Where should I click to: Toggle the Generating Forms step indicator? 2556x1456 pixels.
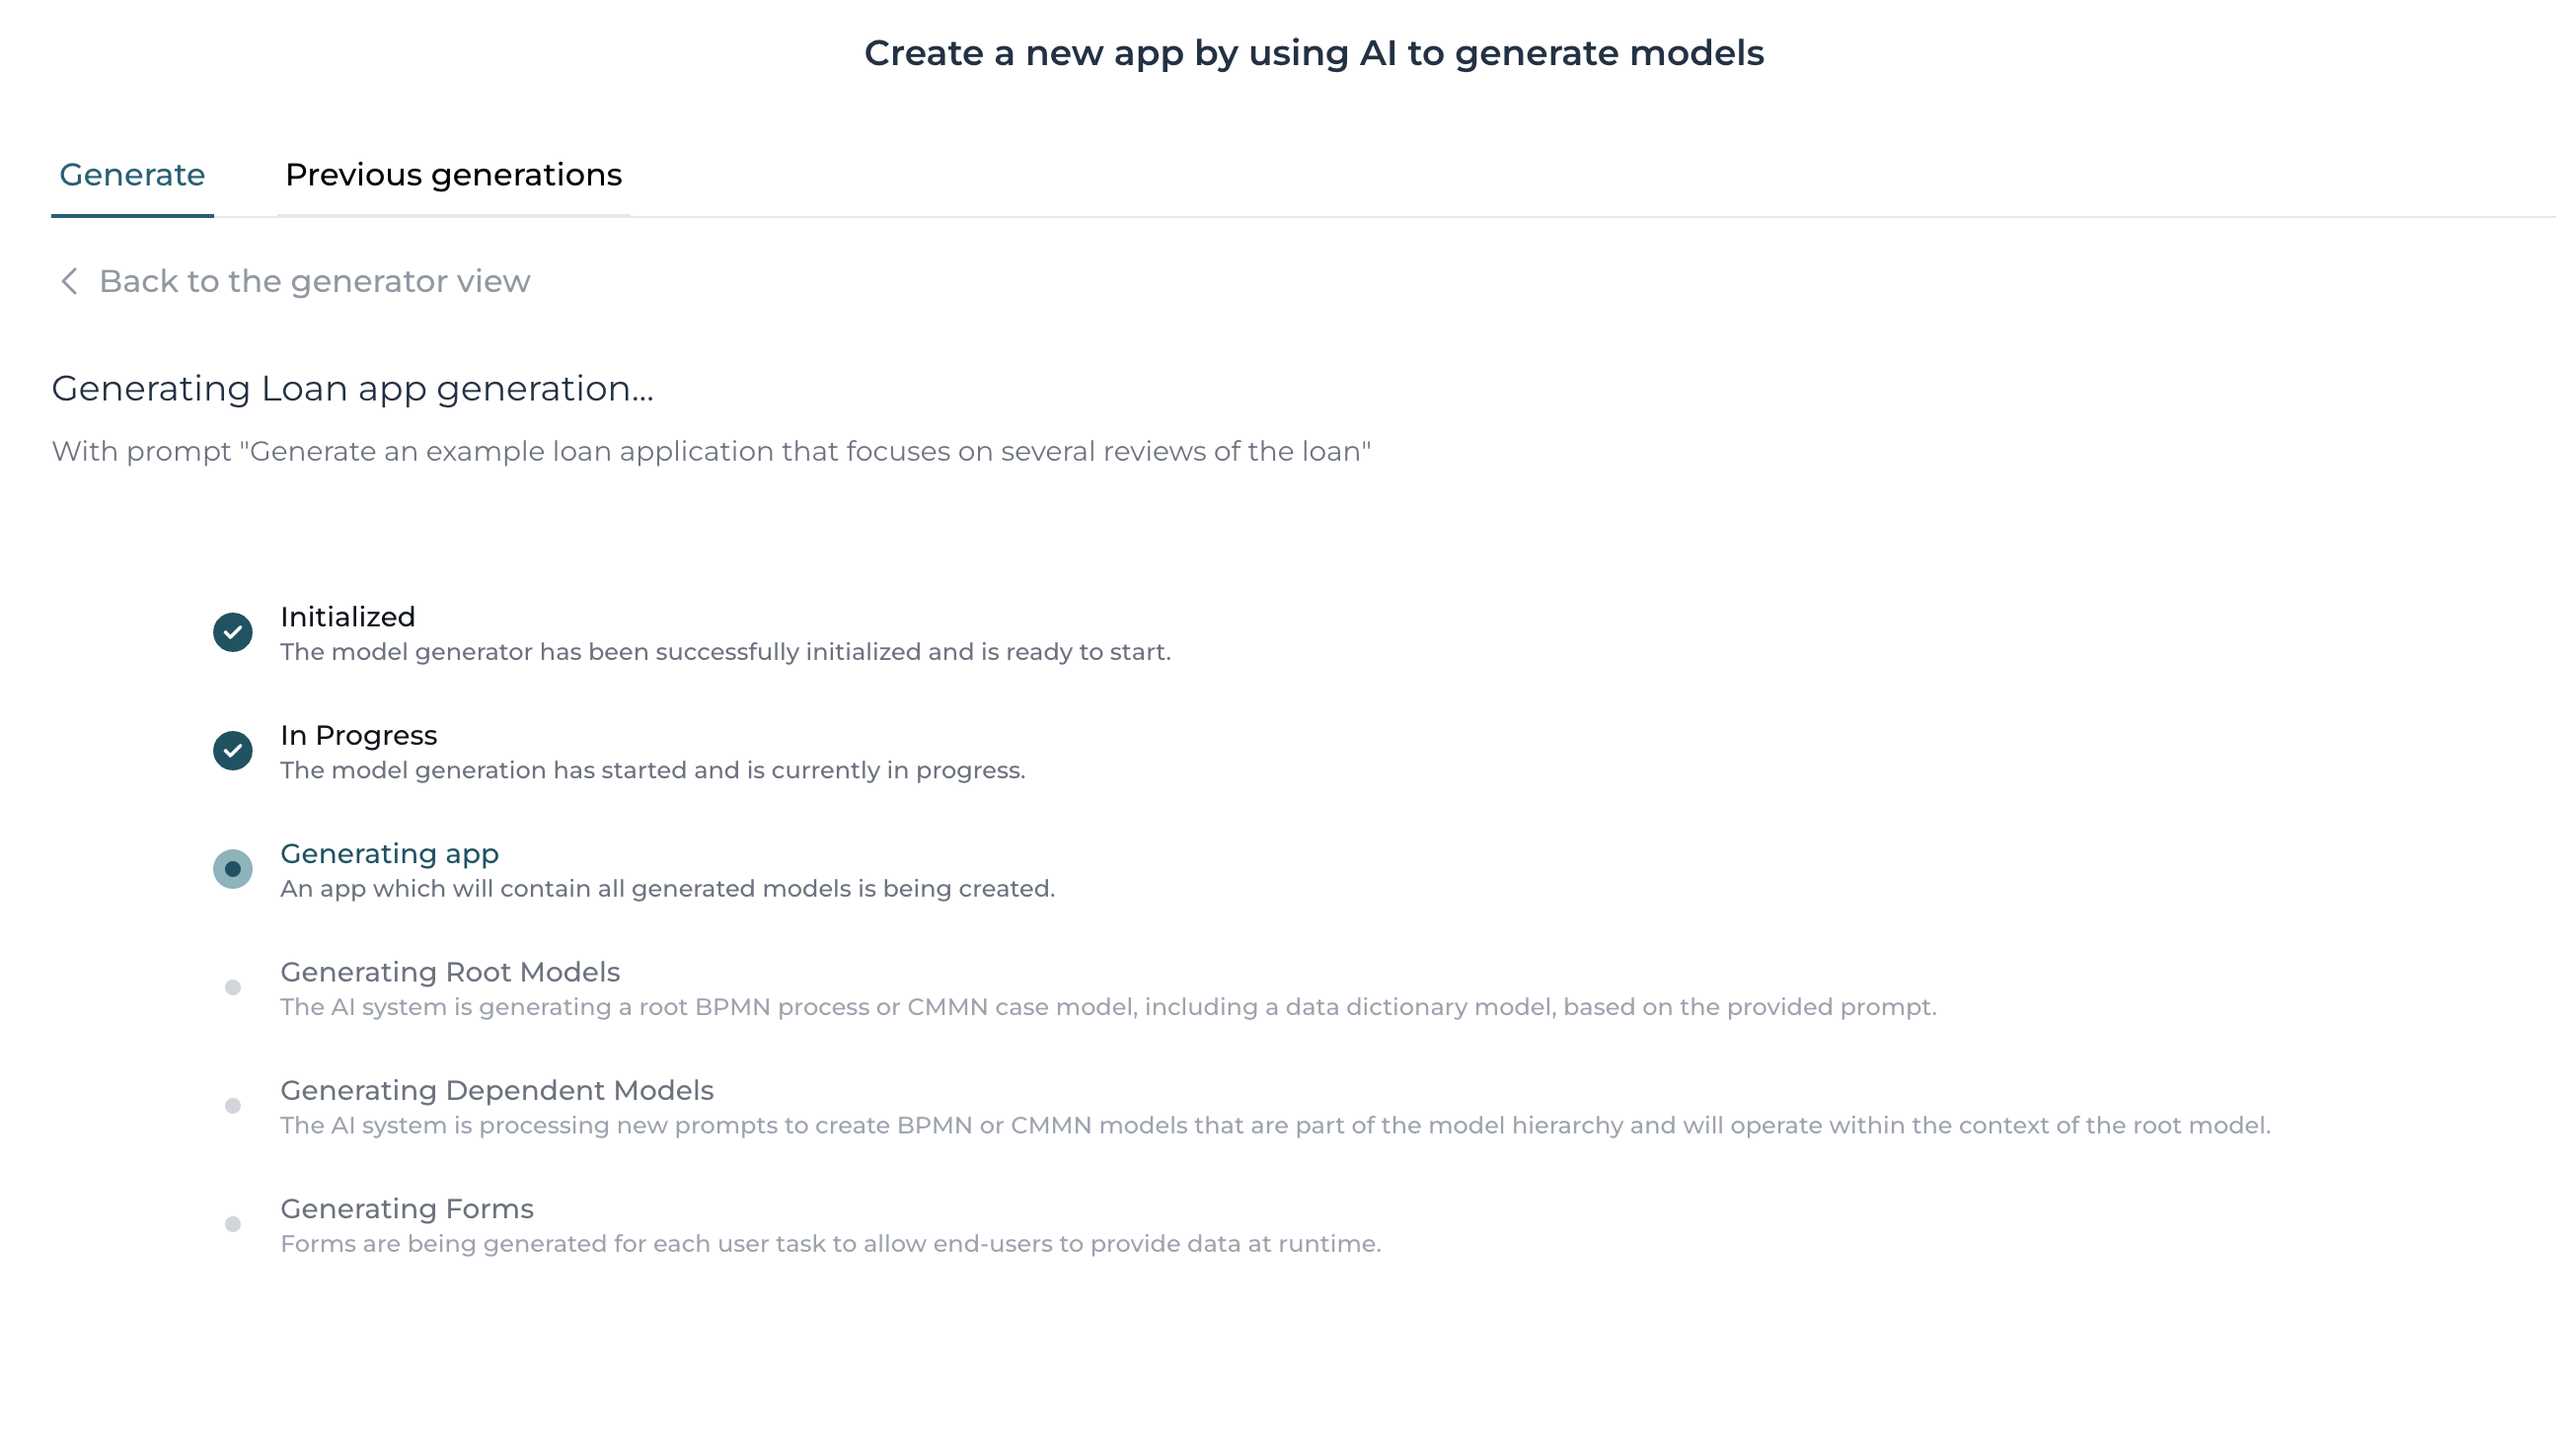pos(233,1223)
